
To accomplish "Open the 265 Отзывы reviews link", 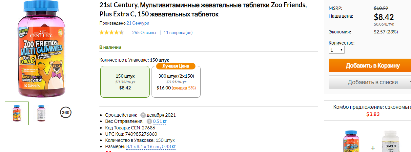I will [144, 32].
